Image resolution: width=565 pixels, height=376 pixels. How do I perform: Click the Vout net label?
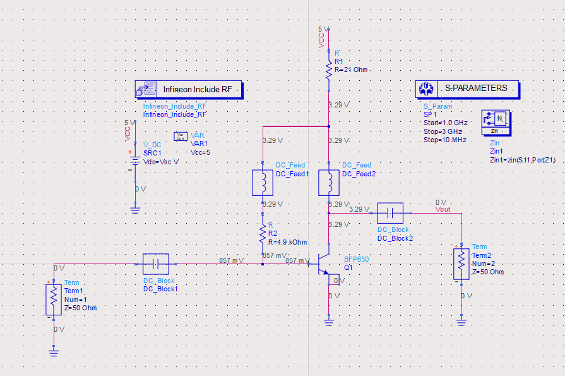pyautogui.click(x=443, y=210)
